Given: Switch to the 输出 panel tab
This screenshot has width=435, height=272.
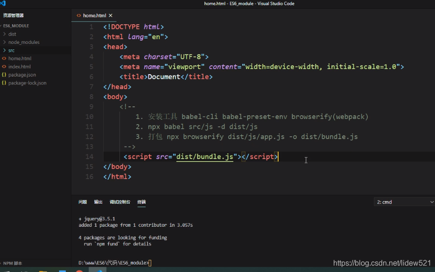Looking at the screenshot, I should click(x=98, y=202).
